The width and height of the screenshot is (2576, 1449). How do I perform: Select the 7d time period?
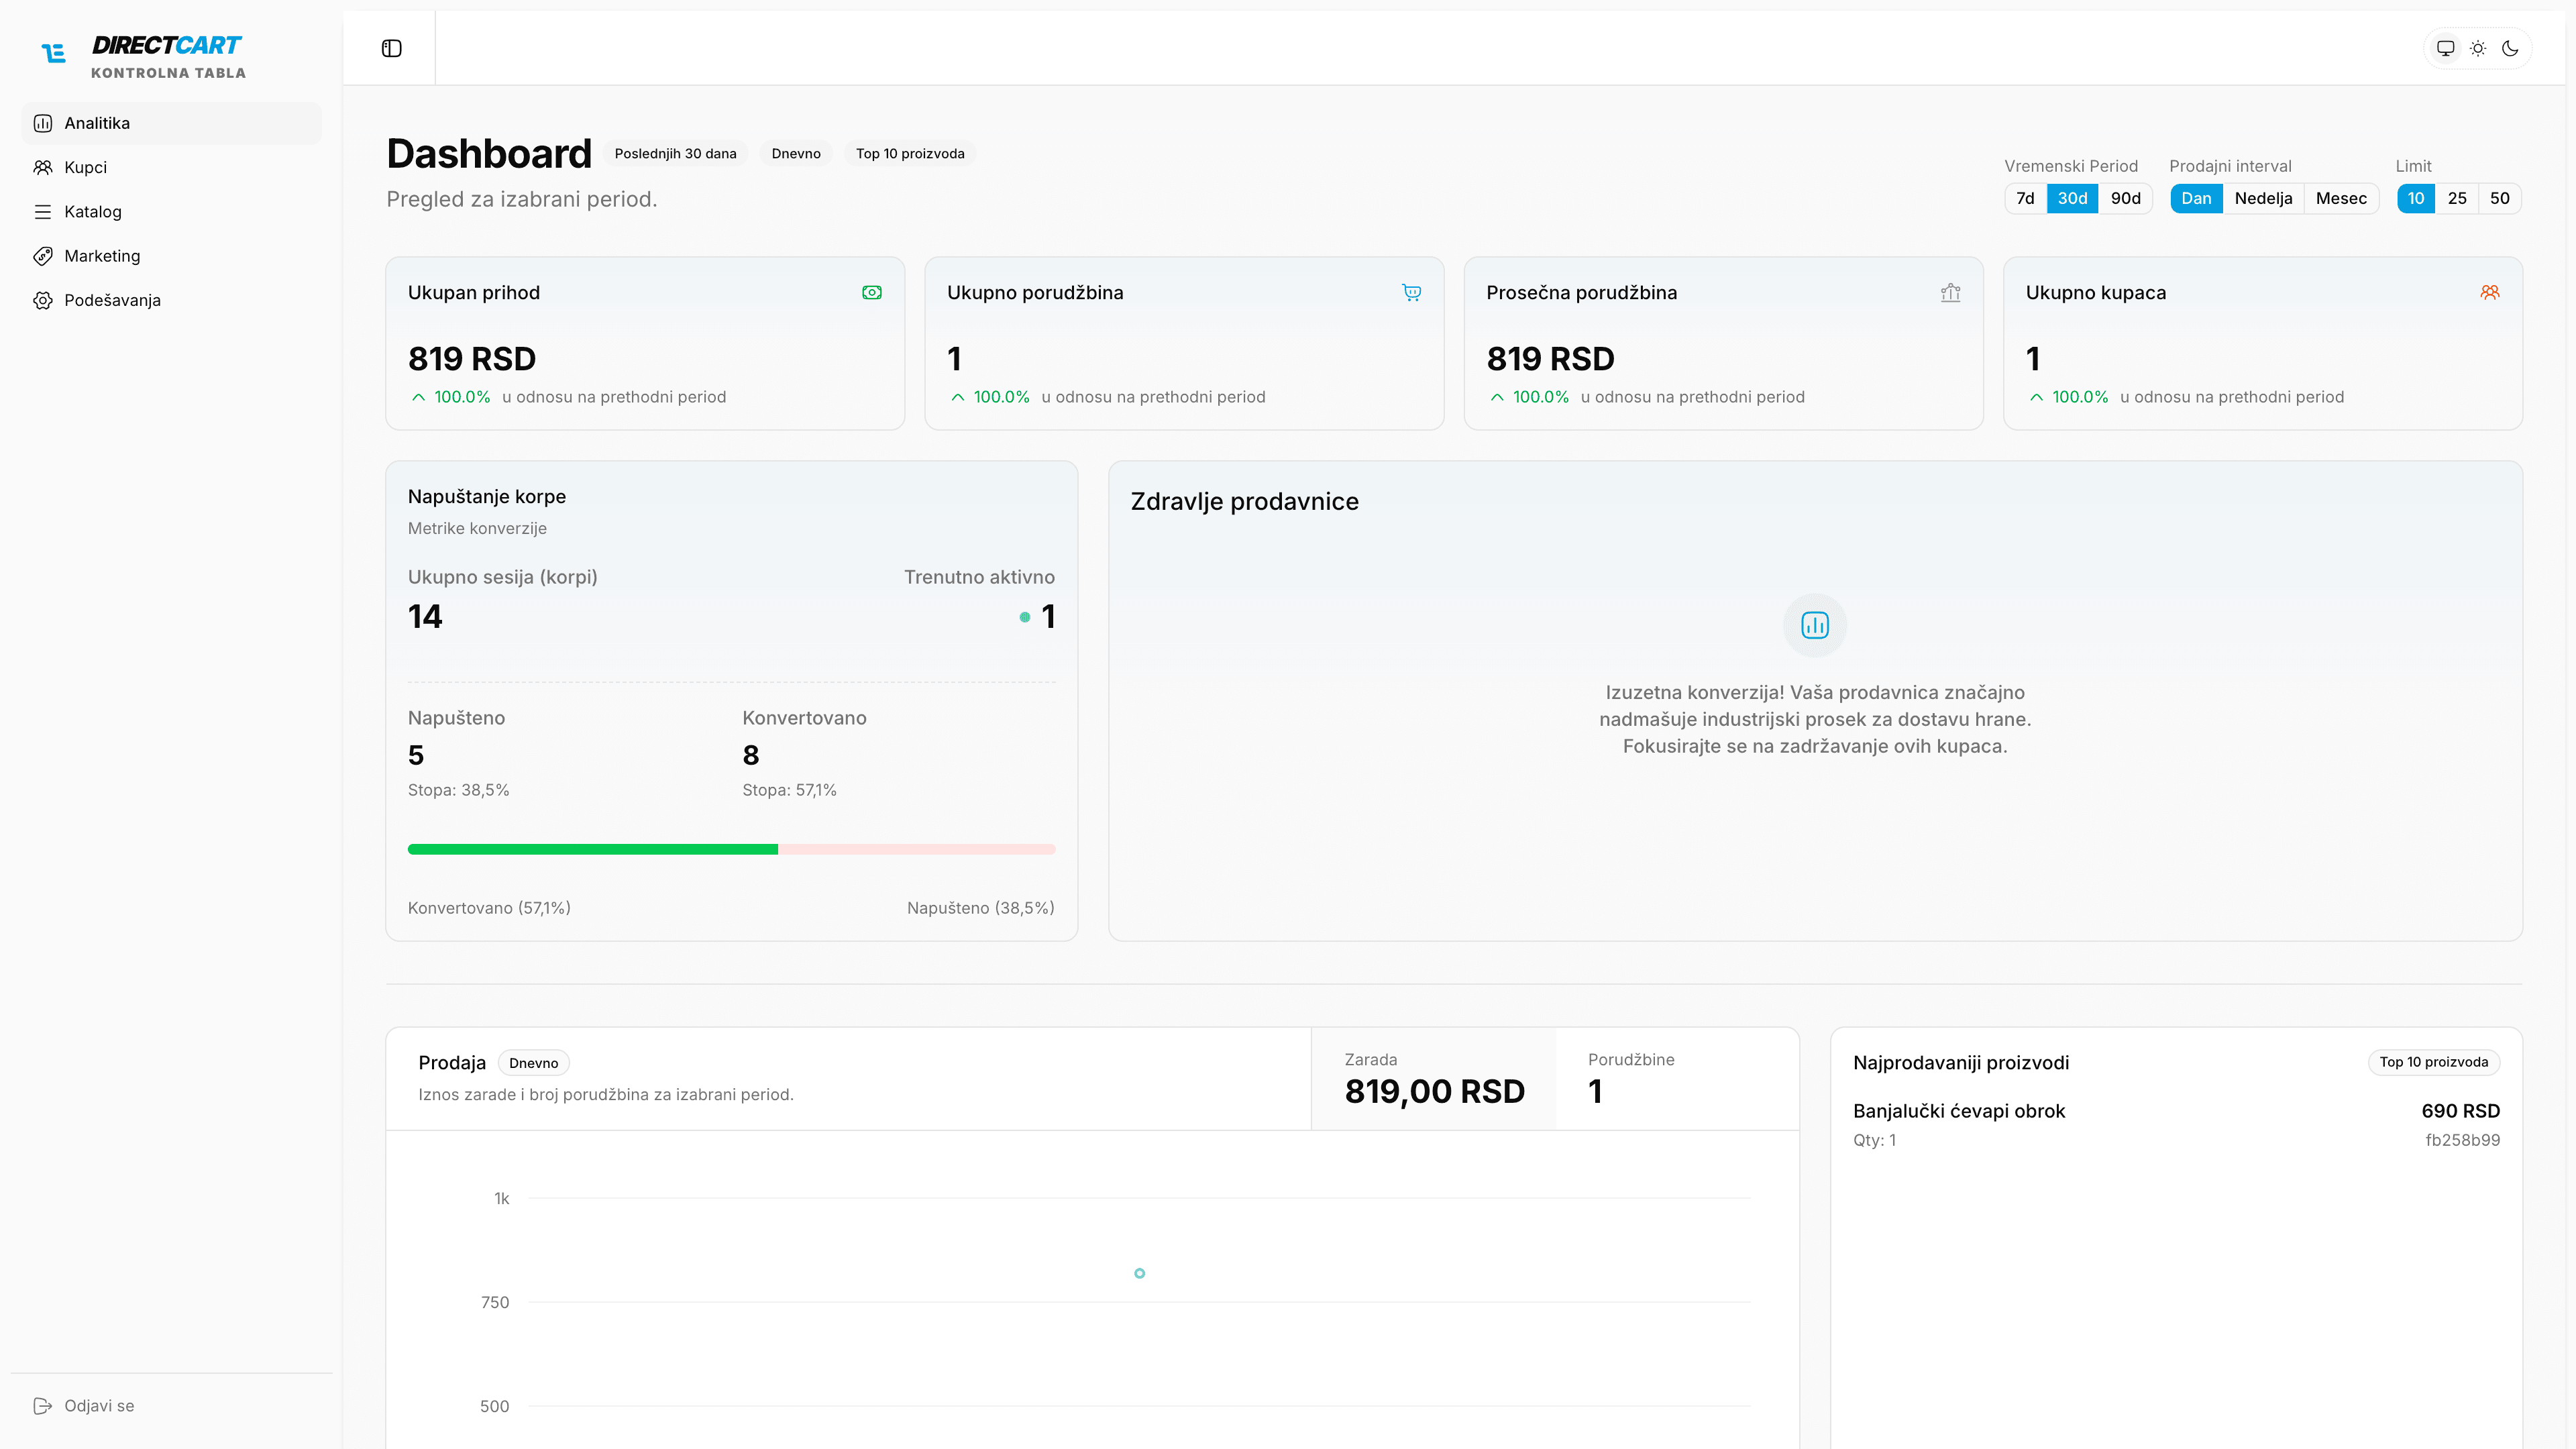(x=2025, y=198)
